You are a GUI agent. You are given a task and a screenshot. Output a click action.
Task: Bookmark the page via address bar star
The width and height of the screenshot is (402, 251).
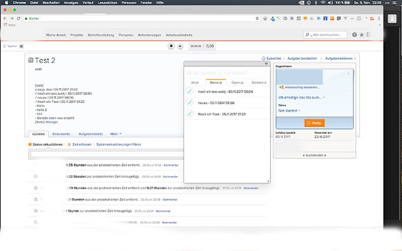pos(257,18)
